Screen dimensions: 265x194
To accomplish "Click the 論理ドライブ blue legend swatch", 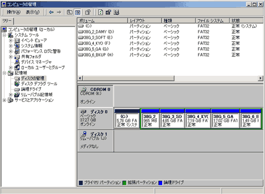I will (x=161, y=183).
